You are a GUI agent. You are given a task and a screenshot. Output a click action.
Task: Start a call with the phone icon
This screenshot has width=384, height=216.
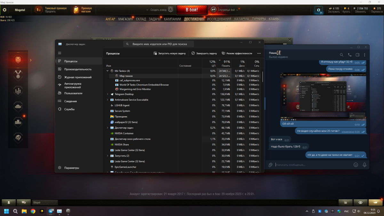(349, 55)
